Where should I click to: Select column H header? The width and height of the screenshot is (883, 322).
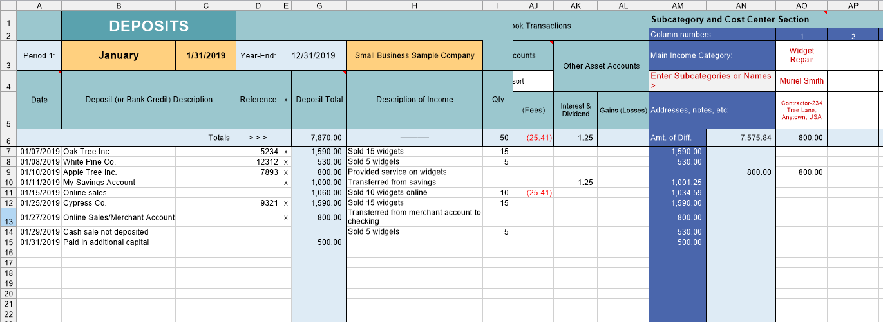(414, 5)
